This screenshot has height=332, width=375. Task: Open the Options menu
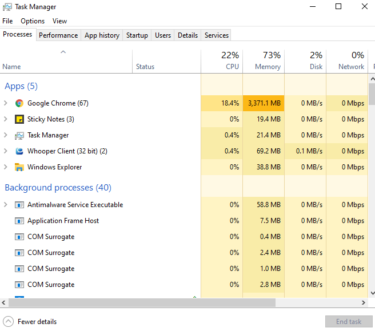33,21
